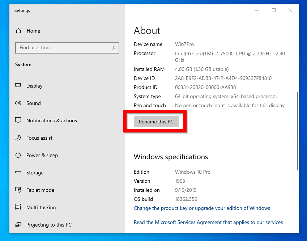
Task: Select the Display icon in the sidebar
Action: click(x=18, y=86)
